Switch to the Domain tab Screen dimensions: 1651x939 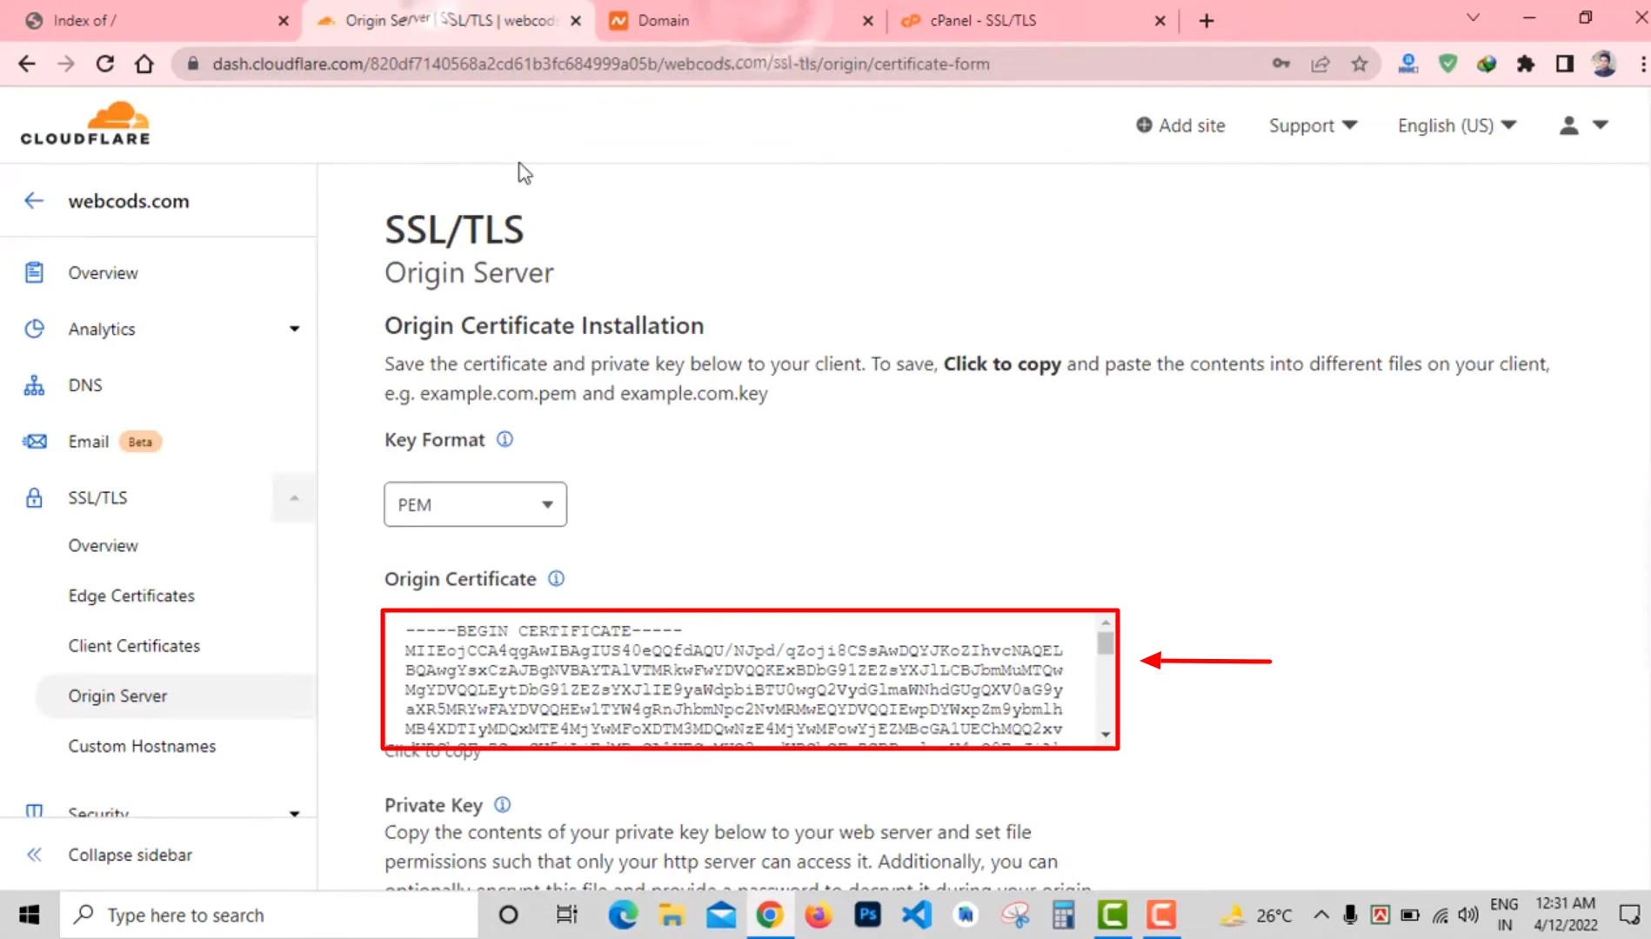(739, 21)
